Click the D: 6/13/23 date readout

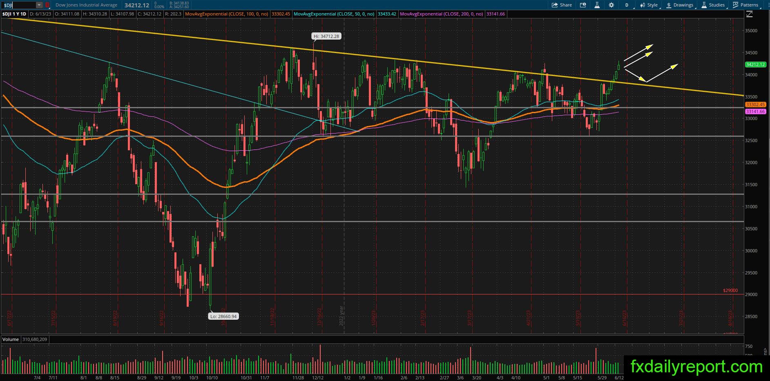click(x=41, y=14)
